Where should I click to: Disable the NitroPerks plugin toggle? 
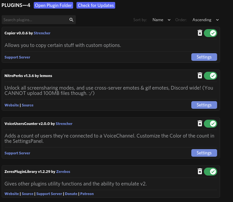[x=210, y=76]
